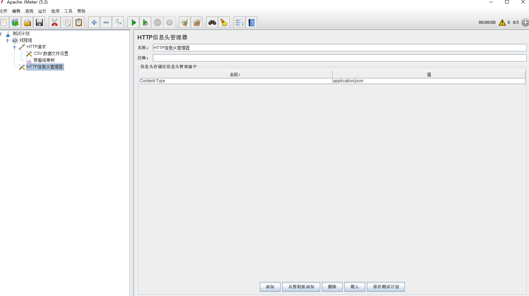
Task: Select the Content-Type name cell
Action: tap(236, 81)
